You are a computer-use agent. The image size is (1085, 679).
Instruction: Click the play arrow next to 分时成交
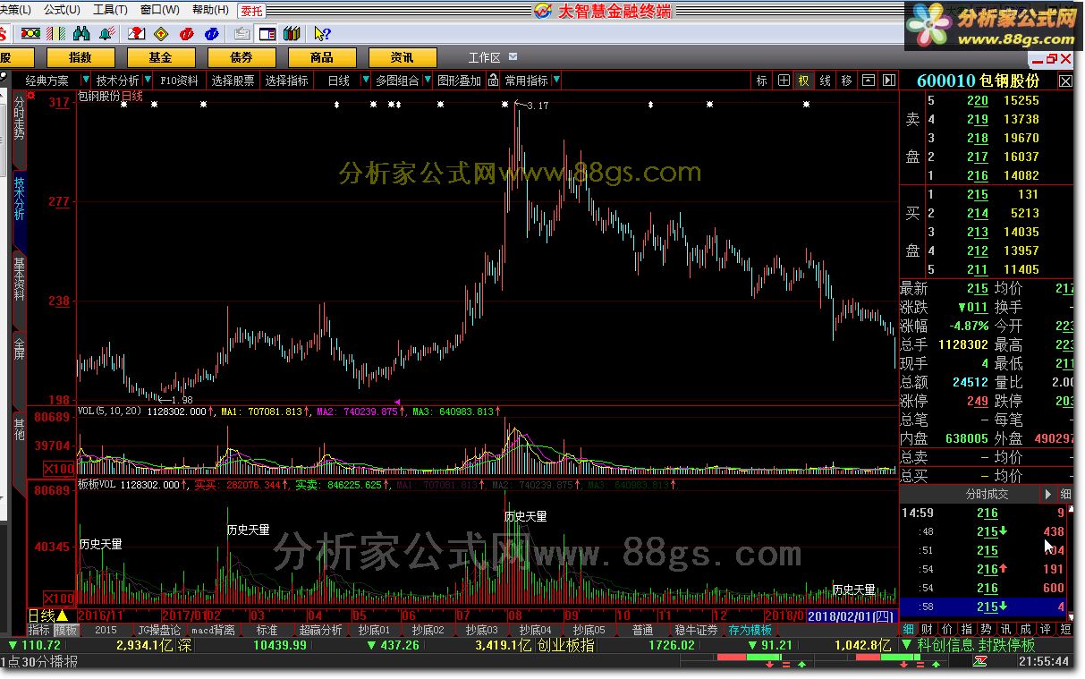[x=1048, y=494]
